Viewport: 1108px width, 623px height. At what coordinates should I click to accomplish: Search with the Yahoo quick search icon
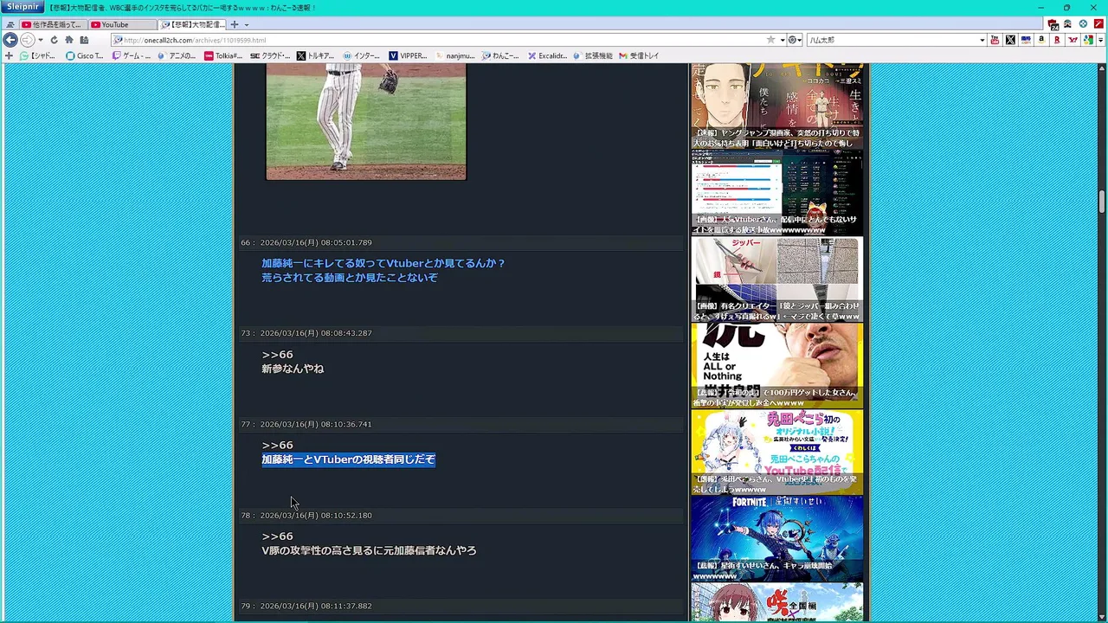coord(1073,40)
